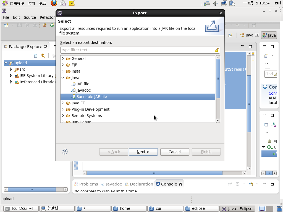Expand Plug-in Development category
Viewport: 283px width, 212px height.
[63, 109]
